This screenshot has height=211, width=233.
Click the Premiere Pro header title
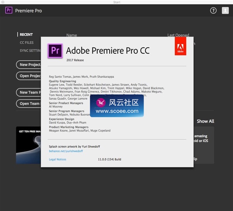click(x=28, y=11)
